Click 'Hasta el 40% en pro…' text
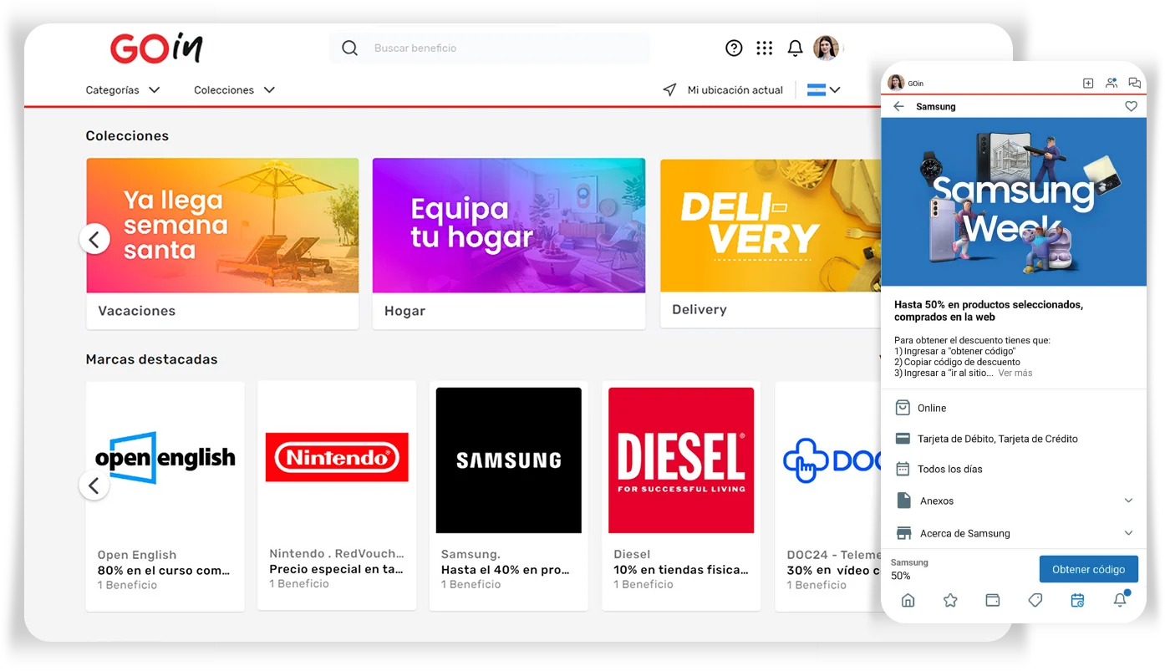 [506, 570]
